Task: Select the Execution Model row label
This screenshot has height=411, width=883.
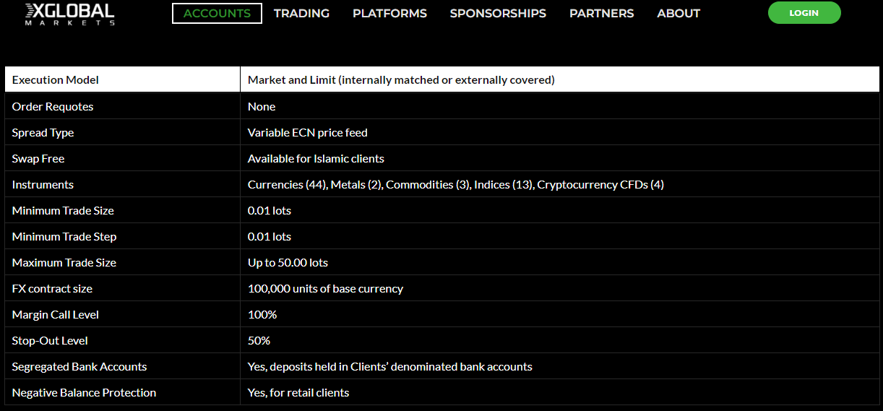Action: click(56, 79)
